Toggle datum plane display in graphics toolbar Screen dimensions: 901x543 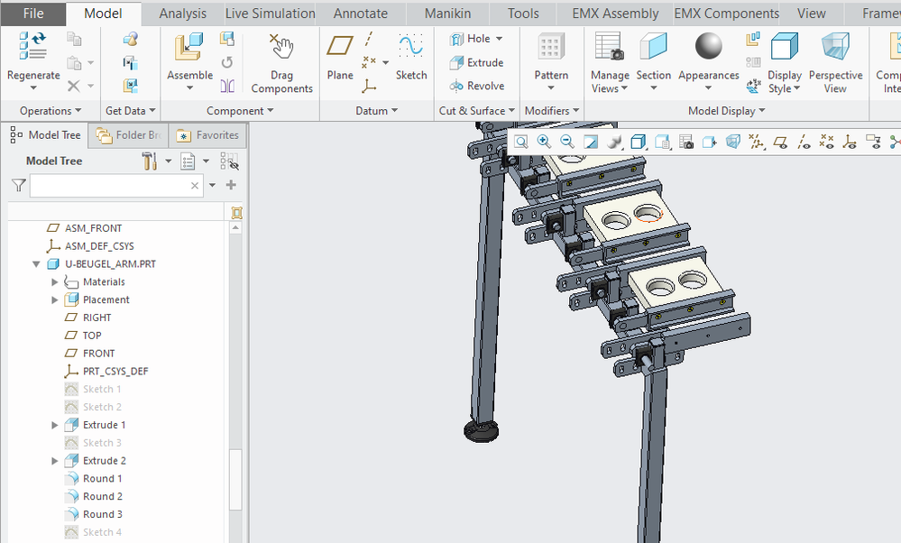[x=780, y=142]
